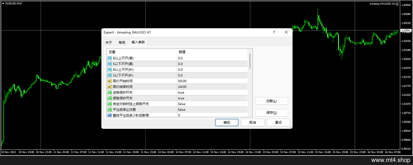Click the bool icon beside 逆势保护开关
The height and width of the screenshot is (165, 413).
click(109, 92)
